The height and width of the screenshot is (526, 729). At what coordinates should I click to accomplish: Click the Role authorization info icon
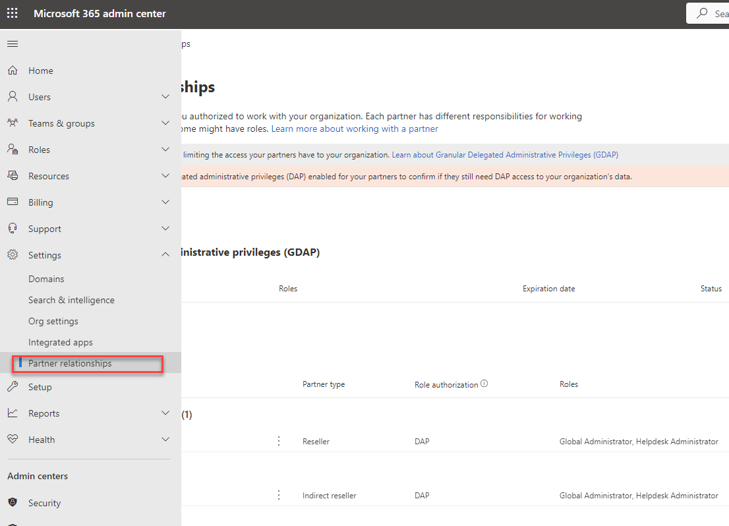(484, 384)
